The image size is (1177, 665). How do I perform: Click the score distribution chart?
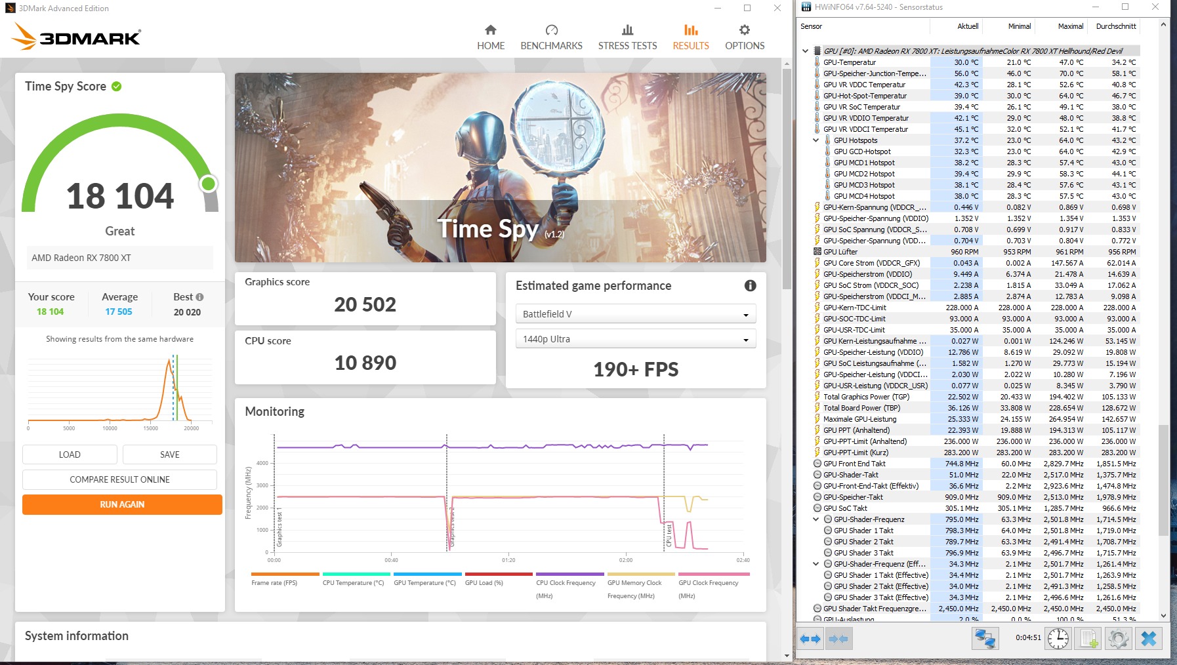pos(119,392)
